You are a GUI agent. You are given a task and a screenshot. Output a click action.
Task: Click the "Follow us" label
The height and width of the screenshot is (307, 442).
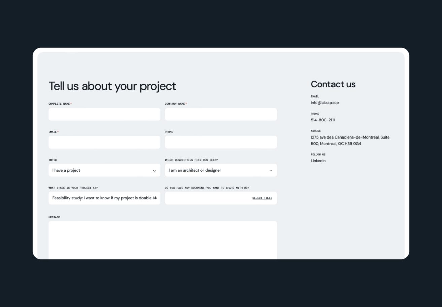(318, 155)
